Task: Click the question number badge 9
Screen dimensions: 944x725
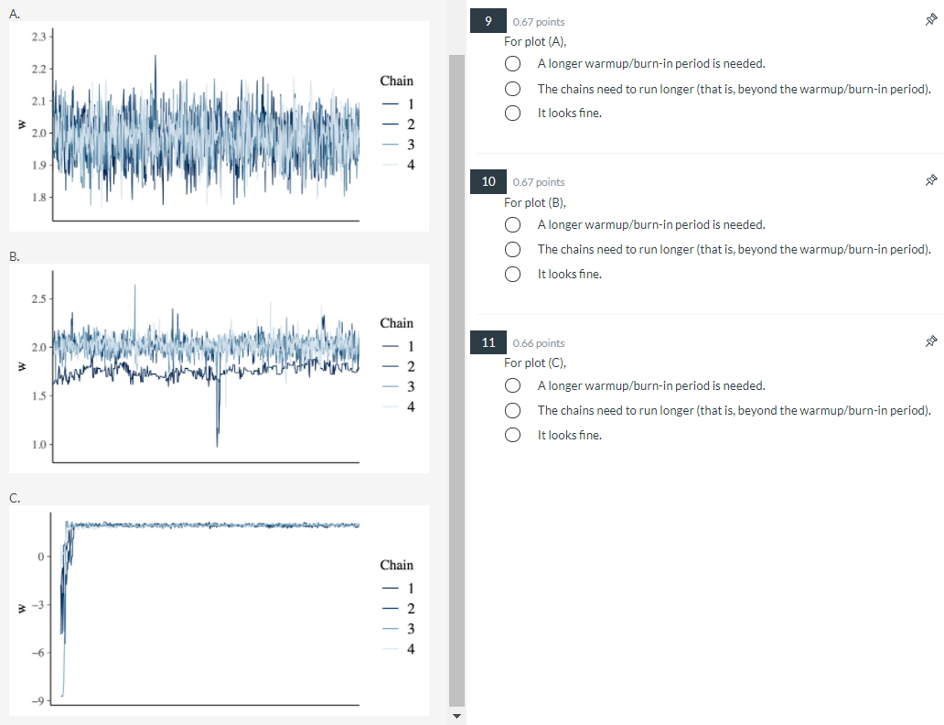Action: click(488, 20)
